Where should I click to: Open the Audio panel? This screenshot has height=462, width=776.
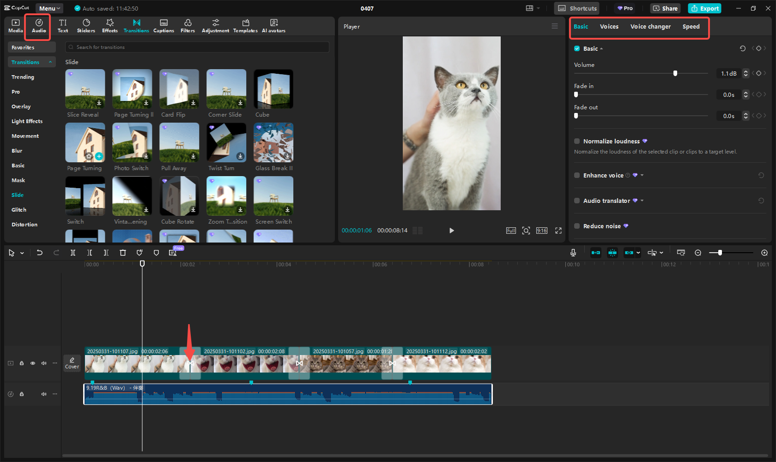coord(38,25)
